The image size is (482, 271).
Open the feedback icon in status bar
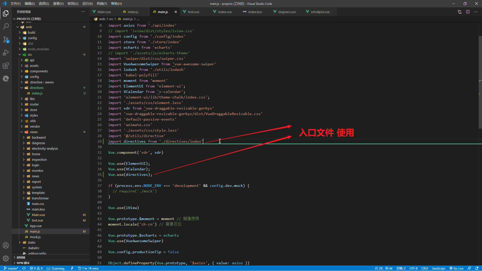click(x=469, y=268)
